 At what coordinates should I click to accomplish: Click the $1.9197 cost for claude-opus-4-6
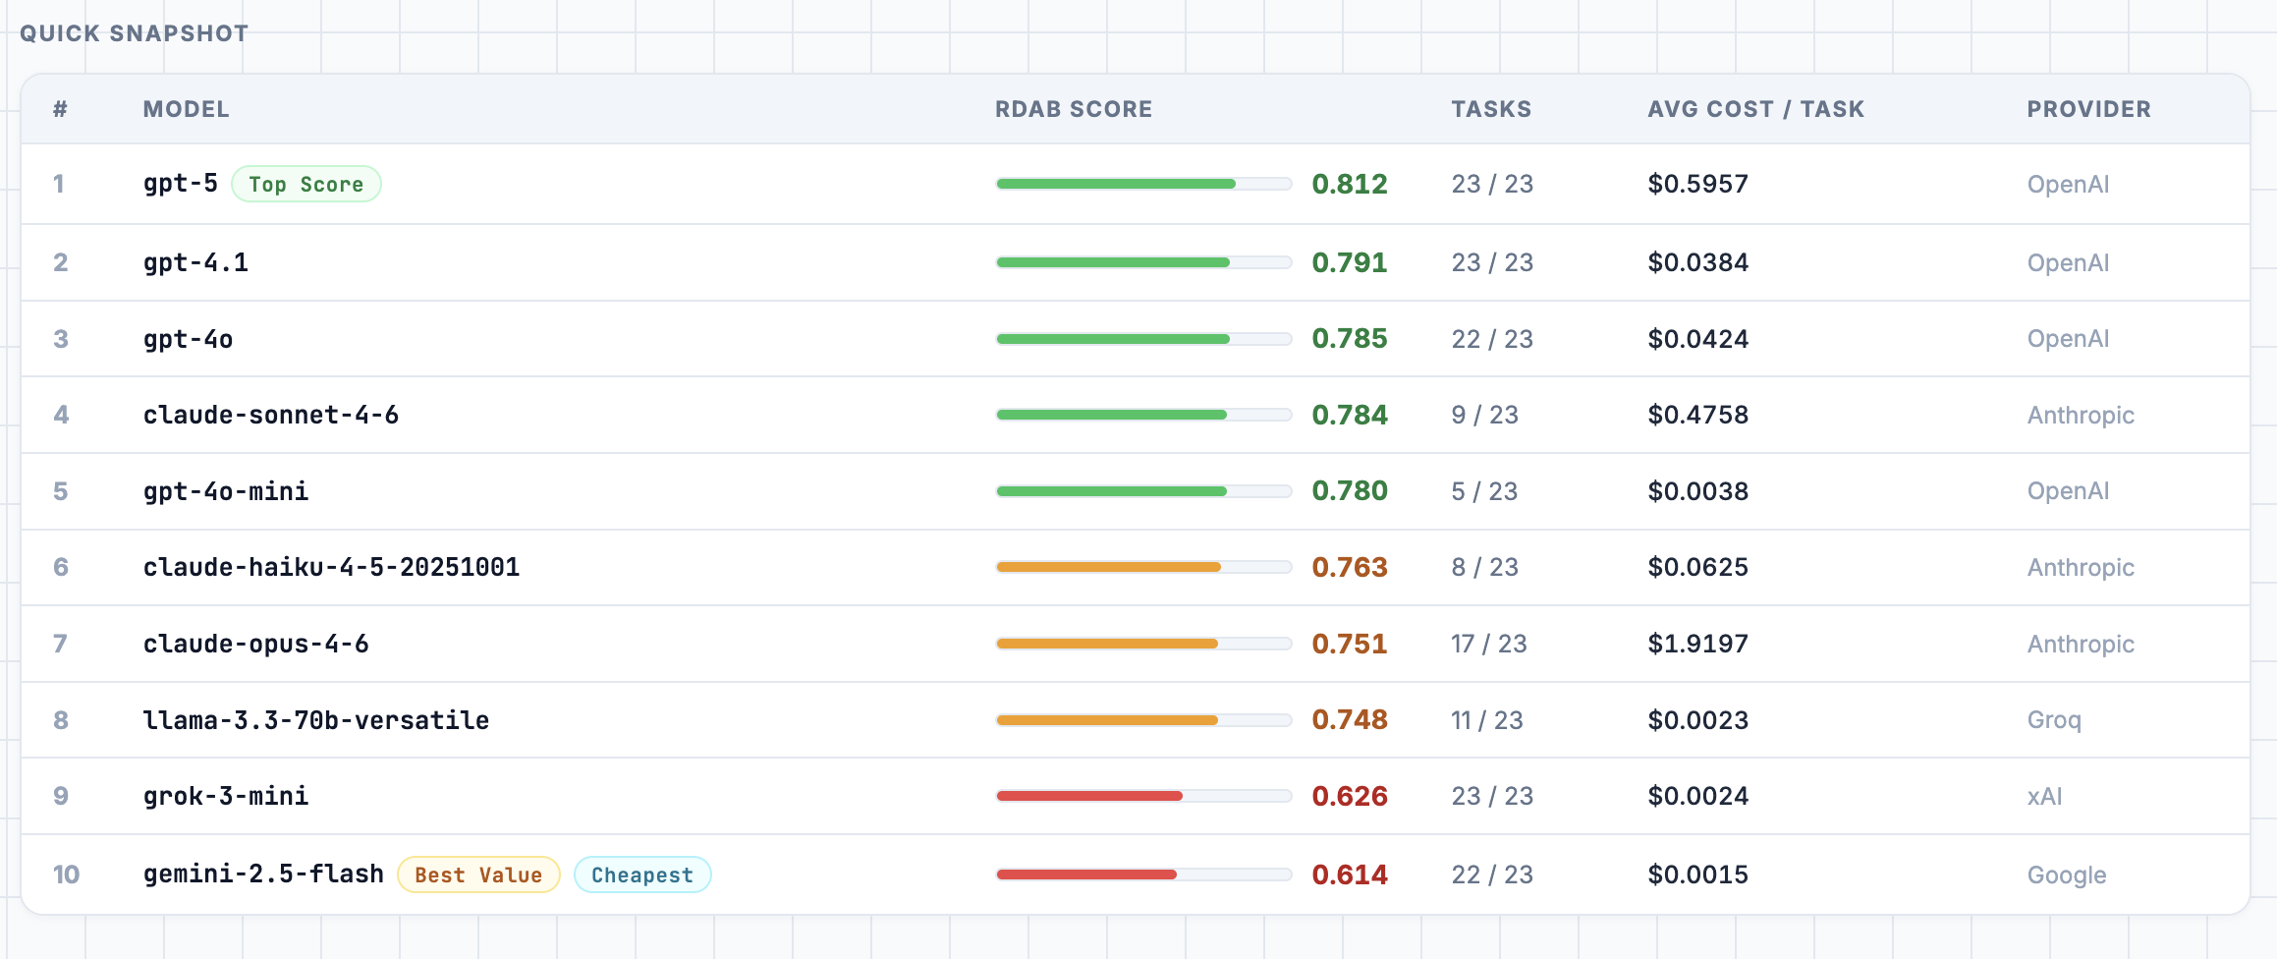coord(1697,644)
